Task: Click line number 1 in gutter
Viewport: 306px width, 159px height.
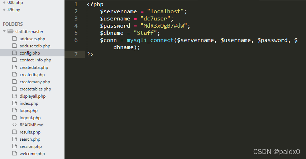Action: (76, 4)
